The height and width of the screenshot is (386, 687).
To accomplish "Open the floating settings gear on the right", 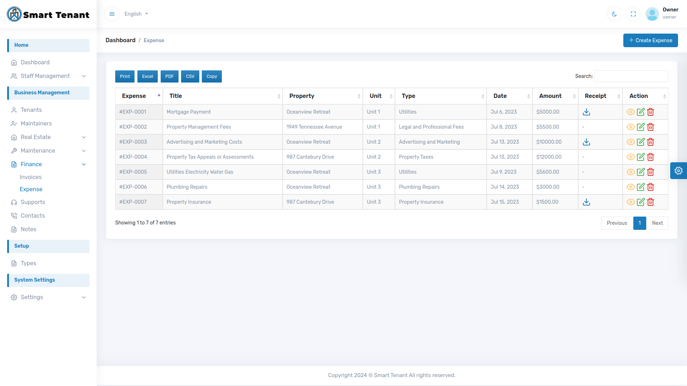I will 678,170.
